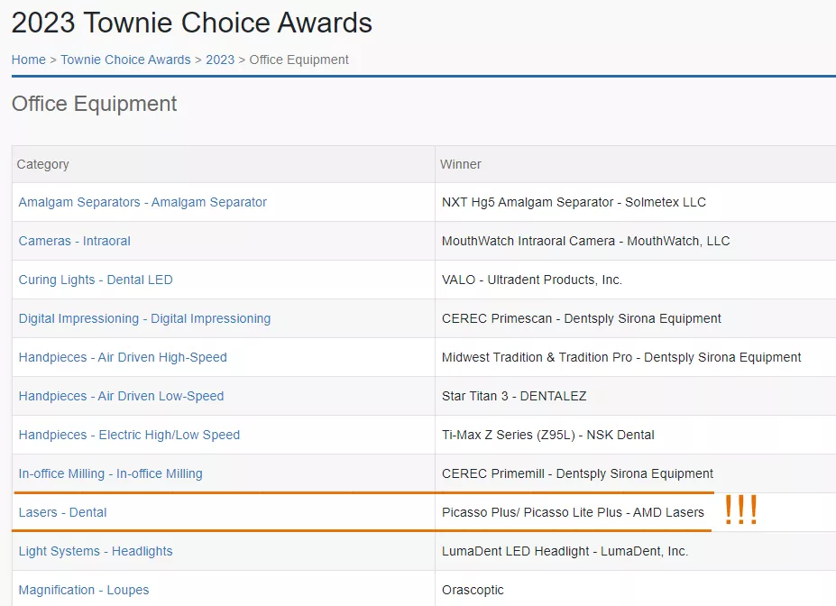Open Curing Lights - Dental LED category
836x606 pixels.
coord(96,280)
